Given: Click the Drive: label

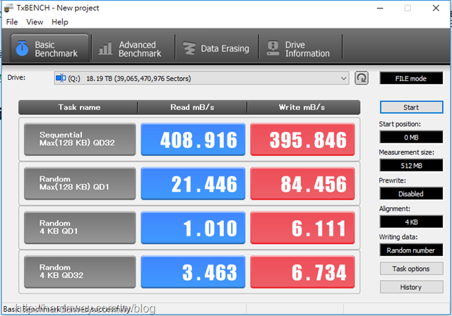Looking at the screenshot, I should click(16, 78).
